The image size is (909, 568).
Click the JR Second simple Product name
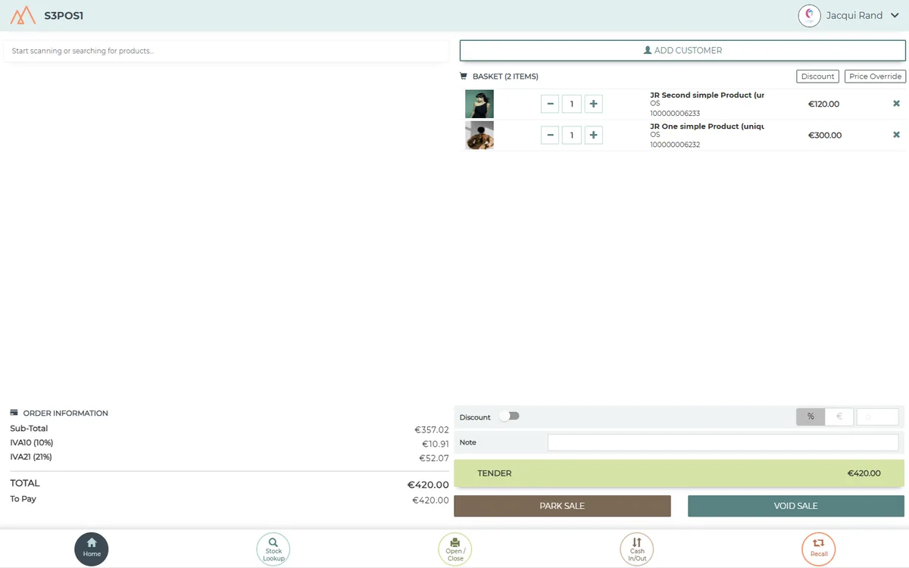708,95
